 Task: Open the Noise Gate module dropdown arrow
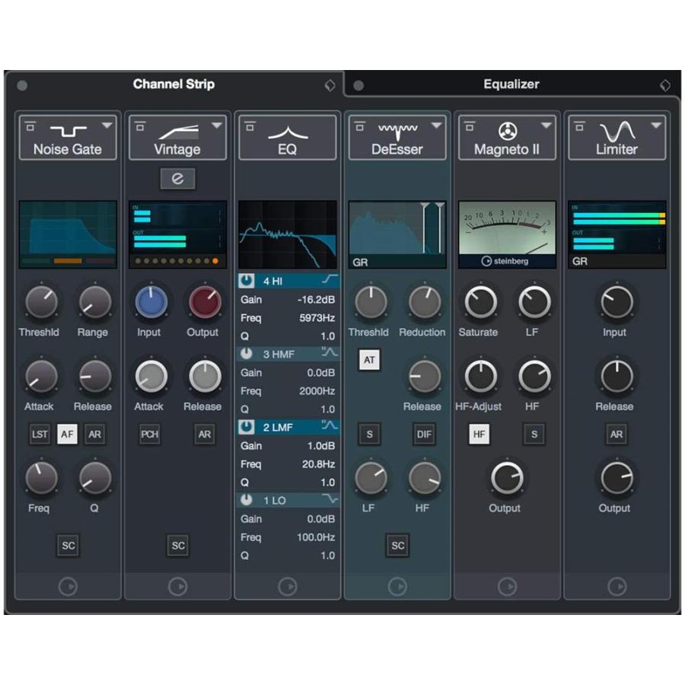(x=107, y=126)
